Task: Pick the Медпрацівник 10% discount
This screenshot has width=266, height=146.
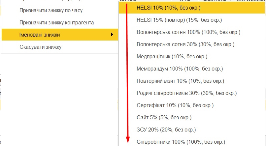Action: (x=172, y=57)
